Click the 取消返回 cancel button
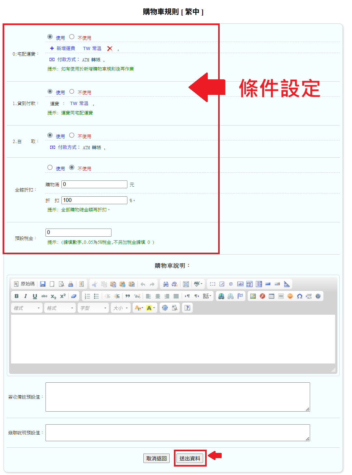This screenshot has height=475, width=352. click(x=156, y=458)
